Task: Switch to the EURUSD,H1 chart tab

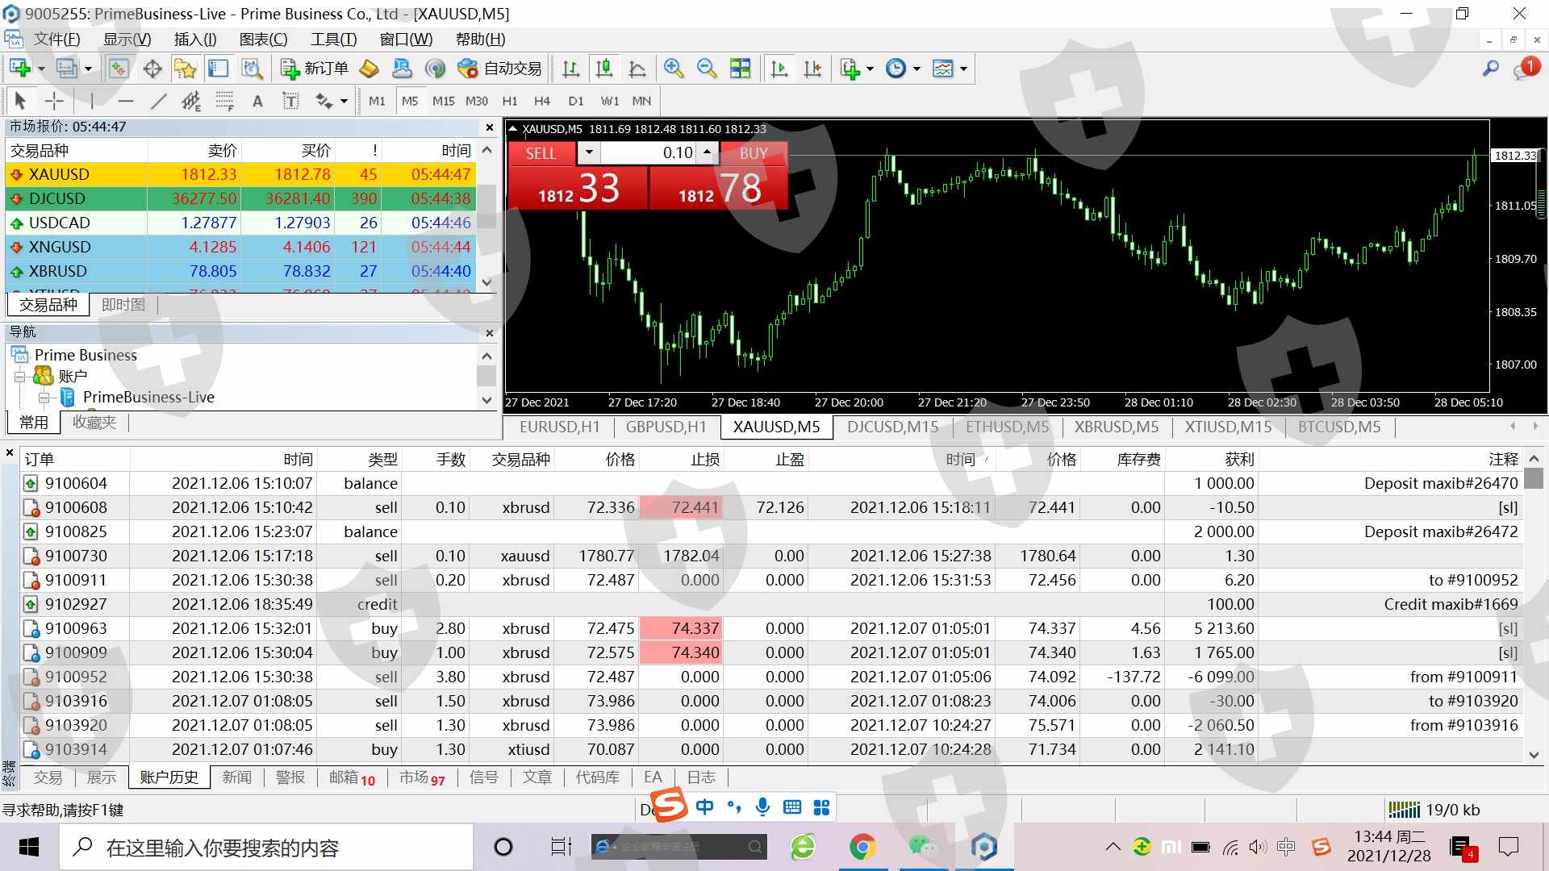Action: 559,427
